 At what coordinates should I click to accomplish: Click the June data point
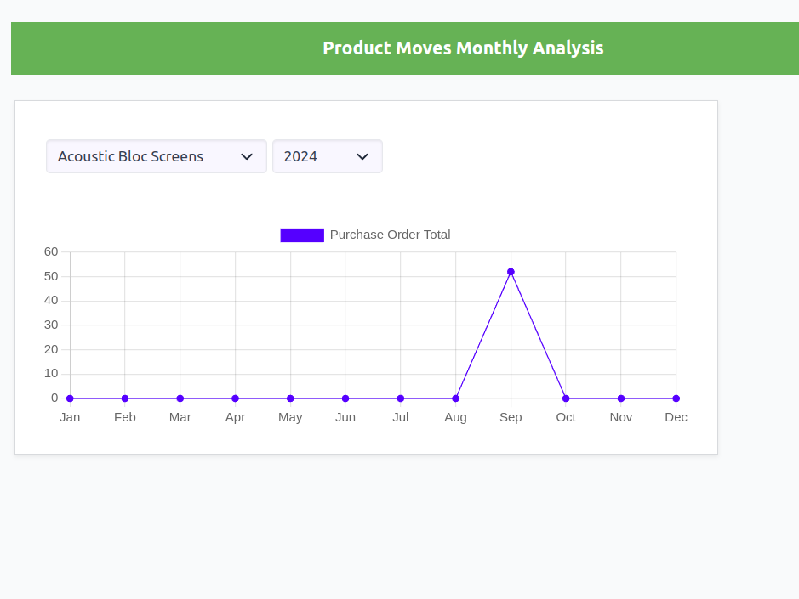point(345,398)
